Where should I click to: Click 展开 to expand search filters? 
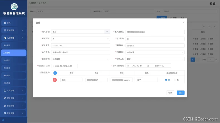(x=184, y=18)
